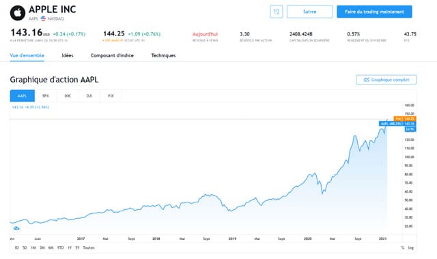Open the Idées tab
437x259 pixels.
(x=68, y=55)
